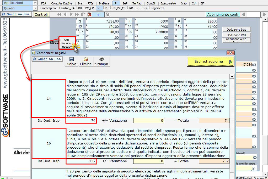Switch to the Iva tab

click(x=80, y=3)
